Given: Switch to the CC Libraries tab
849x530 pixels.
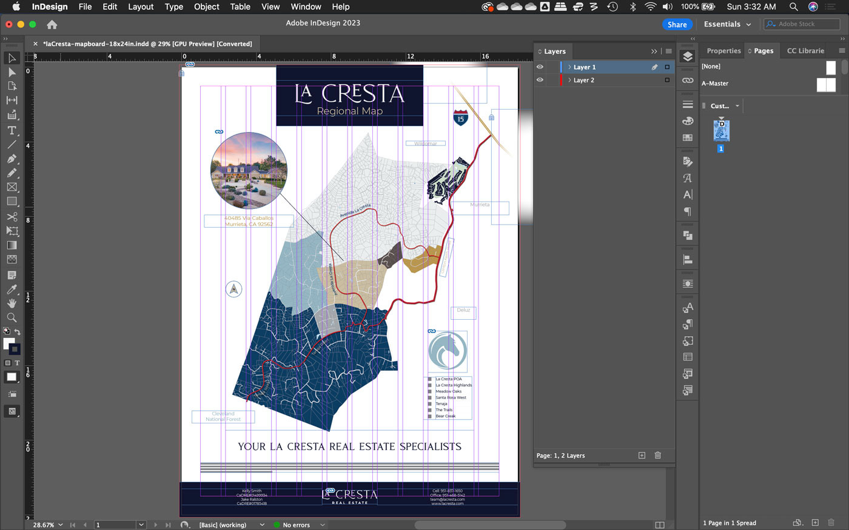Looking at the screenshot, I should 805,51.
